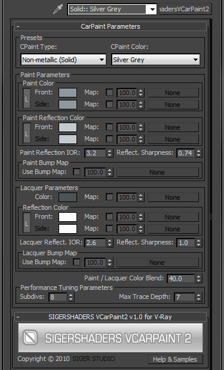Screen dimensions: 224x370
Task: Click Paint Reflection Side map None button
Action: click(x=173, y=139)
